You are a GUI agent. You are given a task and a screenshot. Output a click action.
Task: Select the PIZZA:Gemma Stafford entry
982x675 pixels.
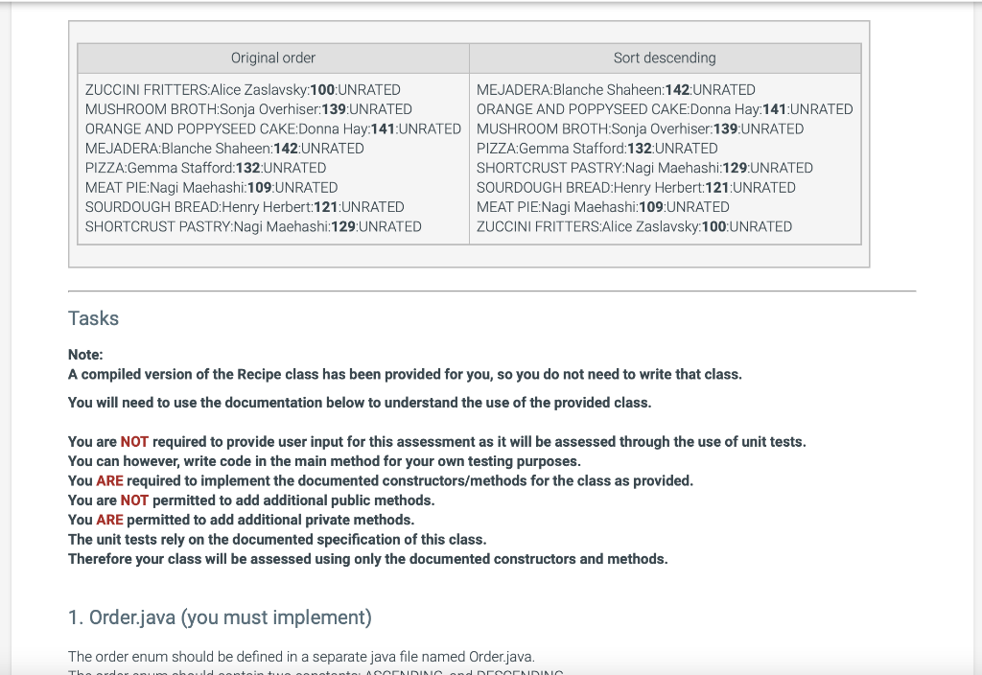(206, 168)
